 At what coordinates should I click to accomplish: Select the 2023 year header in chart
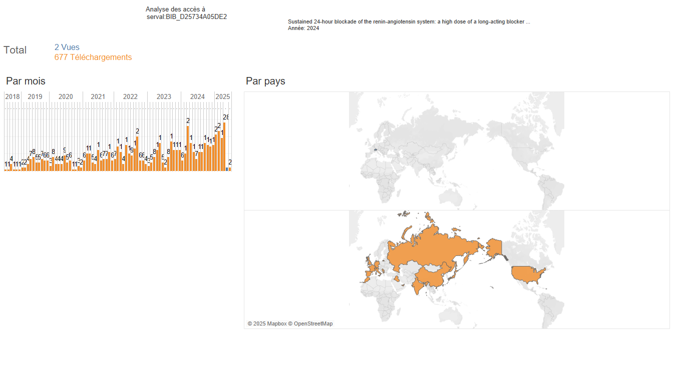pos(164,96)
